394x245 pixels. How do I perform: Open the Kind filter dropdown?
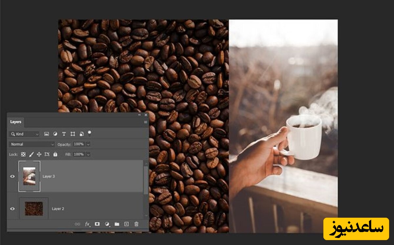(x=24, y=134)
